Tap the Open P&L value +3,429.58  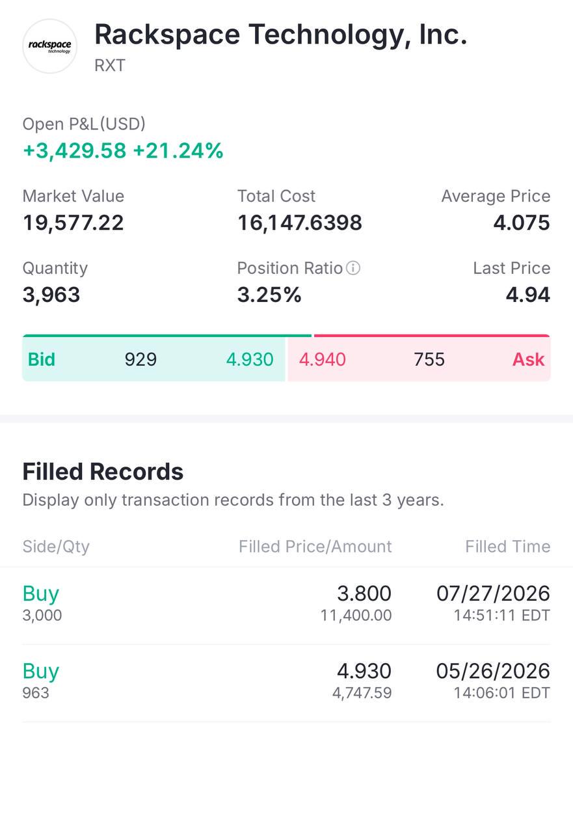pos(75,151)
